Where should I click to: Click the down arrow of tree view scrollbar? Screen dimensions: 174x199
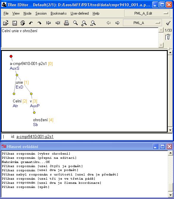pos(170,130)
